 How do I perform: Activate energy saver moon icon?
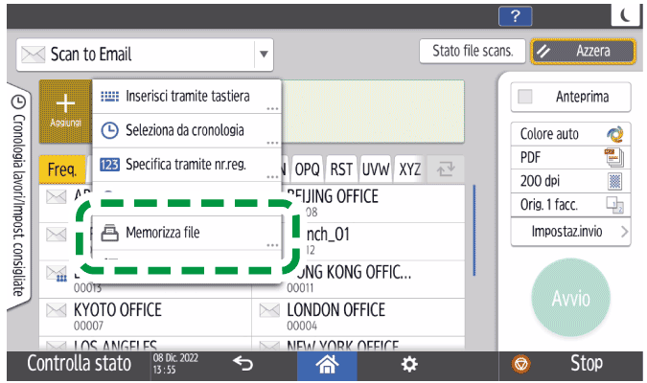(x=626, y=15)
